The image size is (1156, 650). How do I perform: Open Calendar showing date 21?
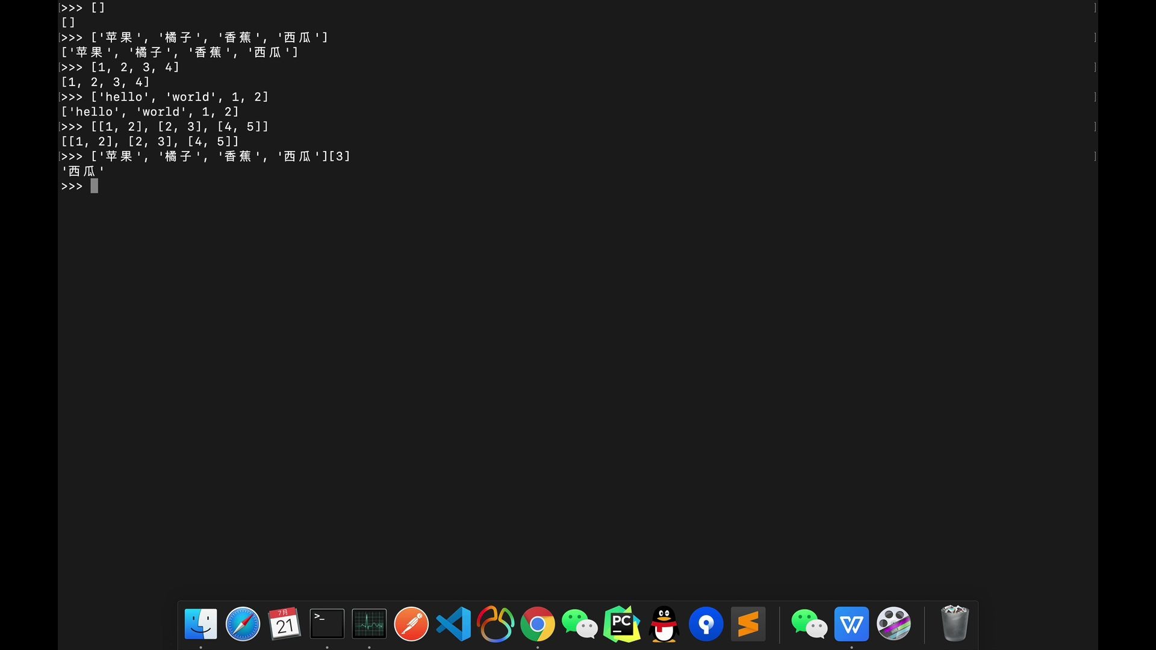285,624
